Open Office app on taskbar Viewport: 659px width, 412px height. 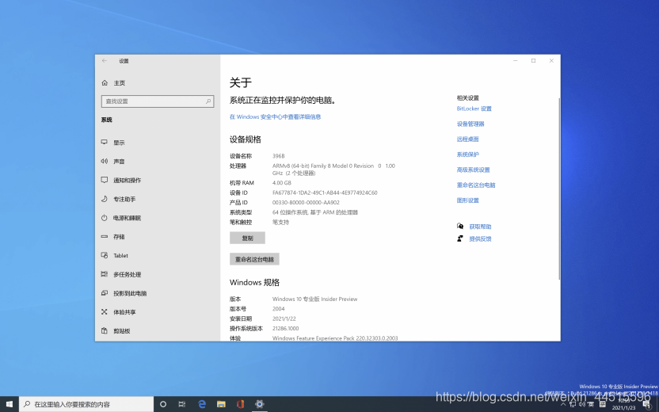[241, 404]
